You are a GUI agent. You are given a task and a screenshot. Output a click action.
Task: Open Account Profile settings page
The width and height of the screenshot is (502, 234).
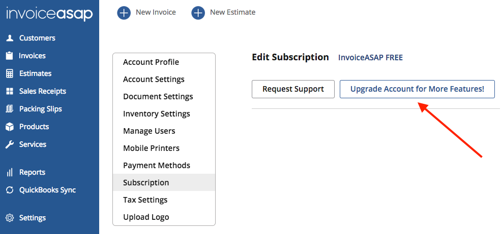151,62
